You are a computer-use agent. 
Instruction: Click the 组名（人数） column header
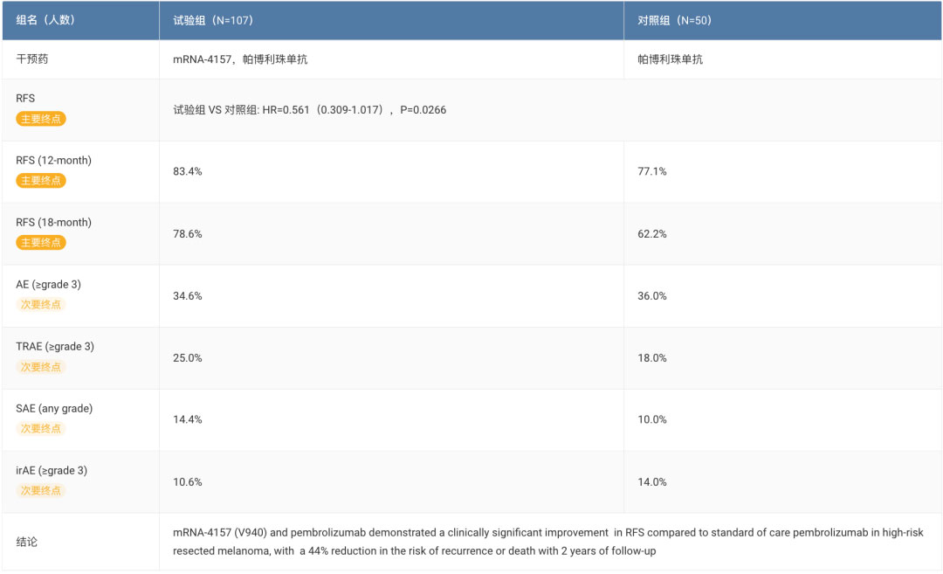click(45, 20)
